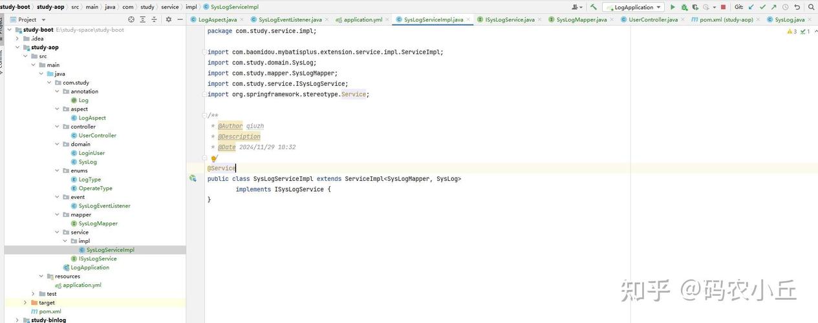Expand the target folder
Screen dimensions: 818x323
click(x=25, y=302)
